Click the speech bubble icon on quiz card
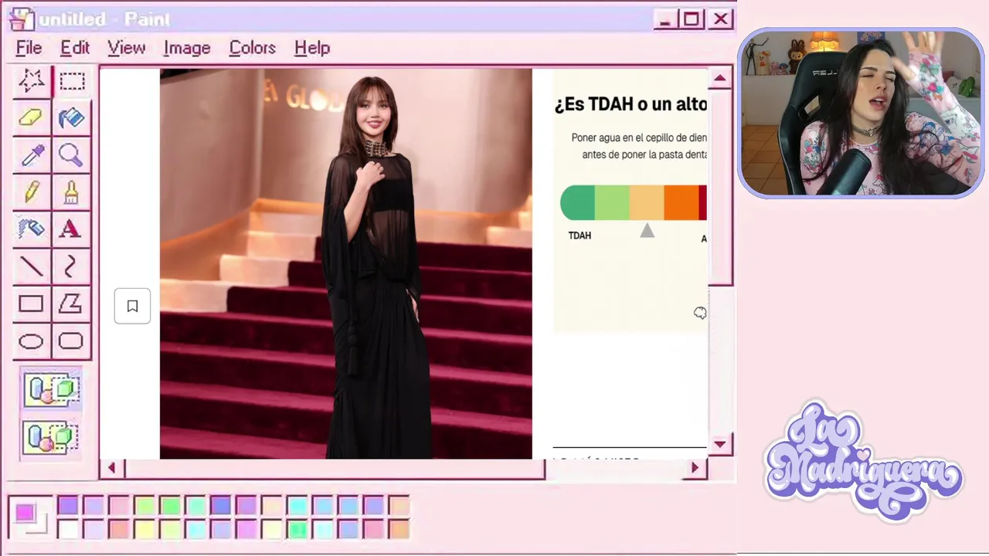989x556 pixels. tap(700, 313)
